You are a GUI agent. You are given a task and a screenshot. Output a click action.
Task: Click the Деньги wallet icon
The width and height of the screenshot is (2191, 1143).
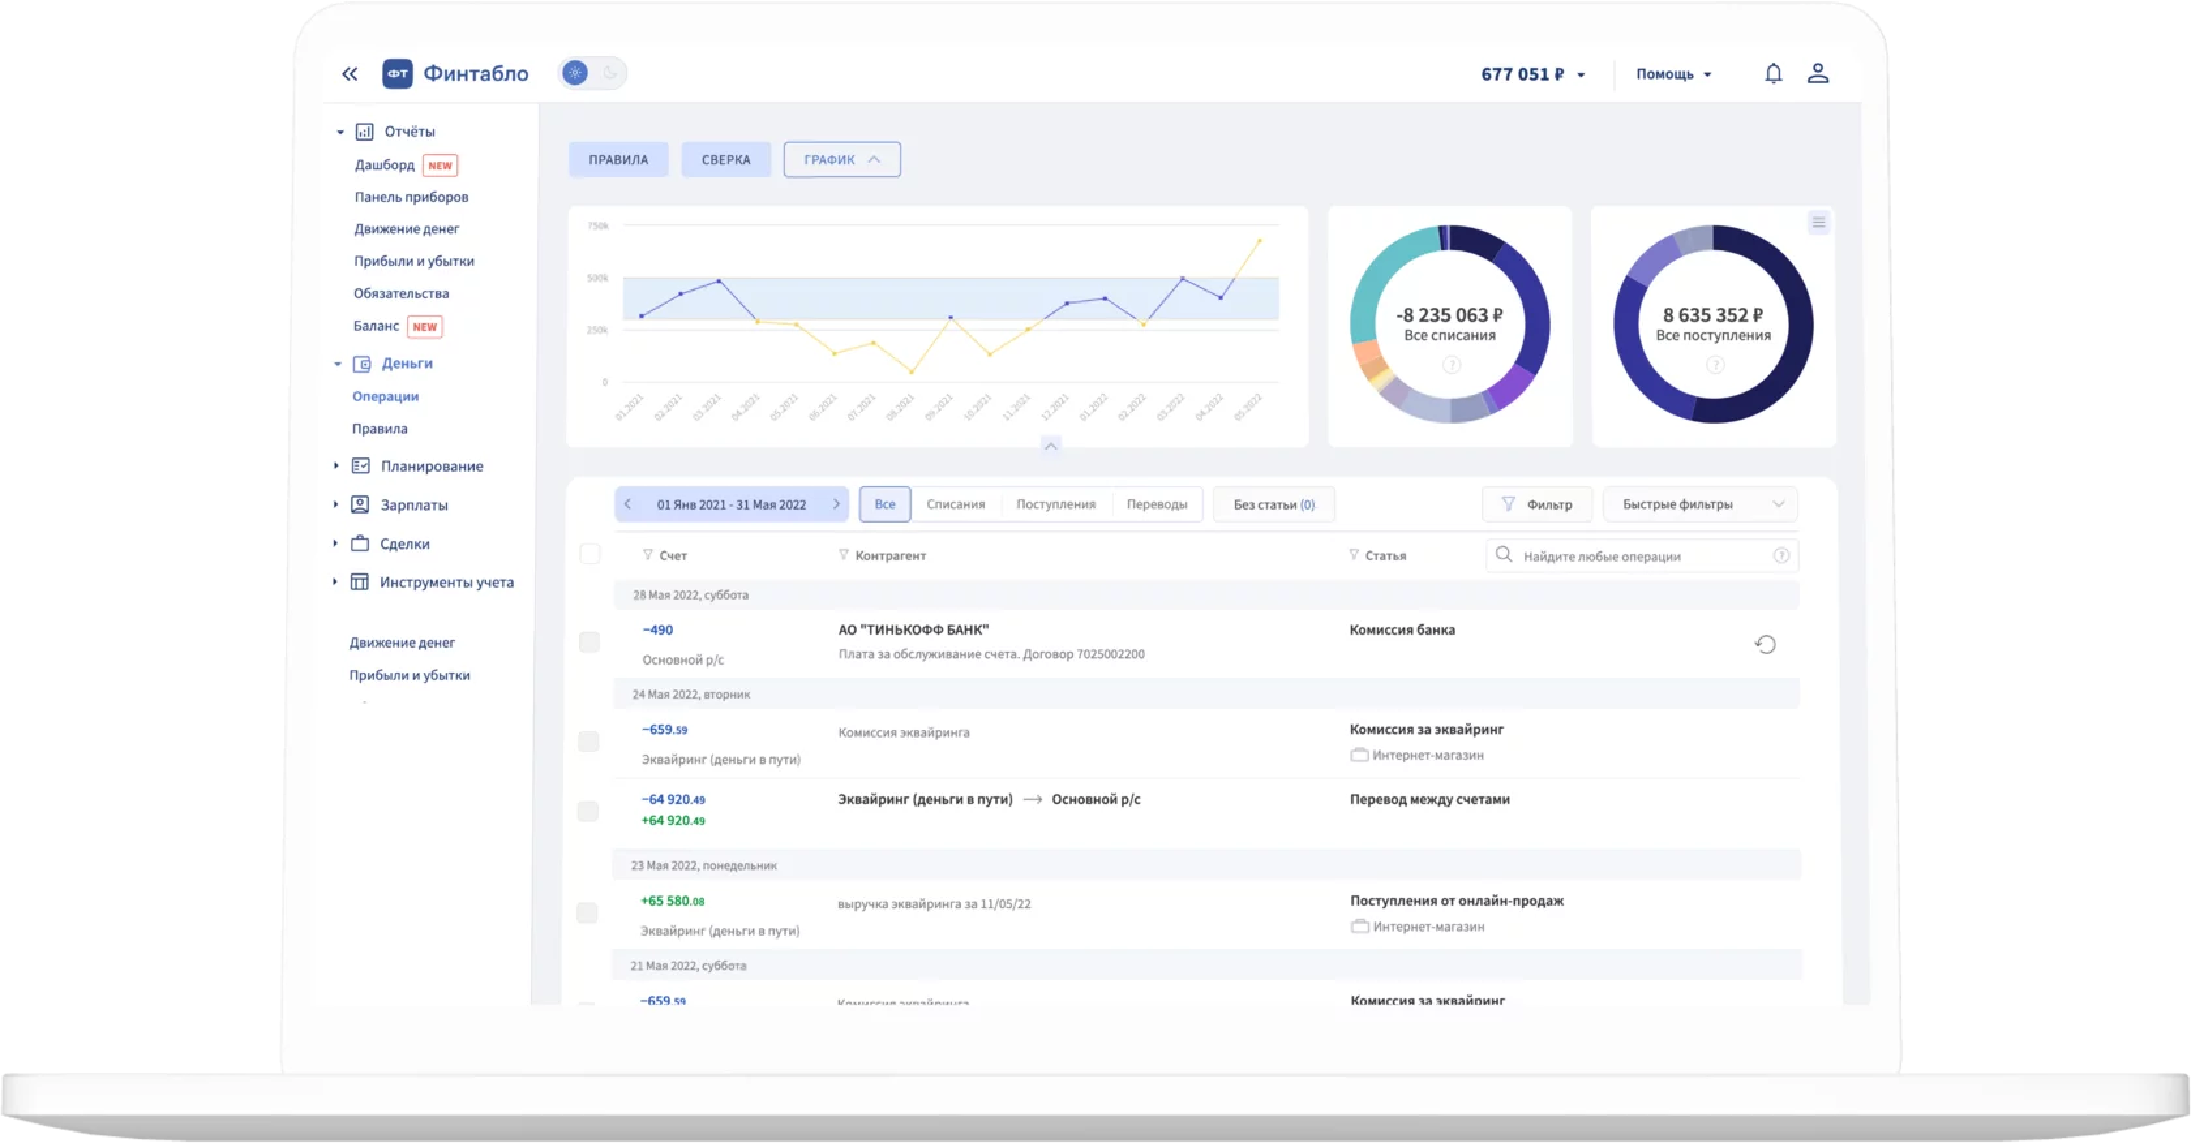tap(361, 364)
